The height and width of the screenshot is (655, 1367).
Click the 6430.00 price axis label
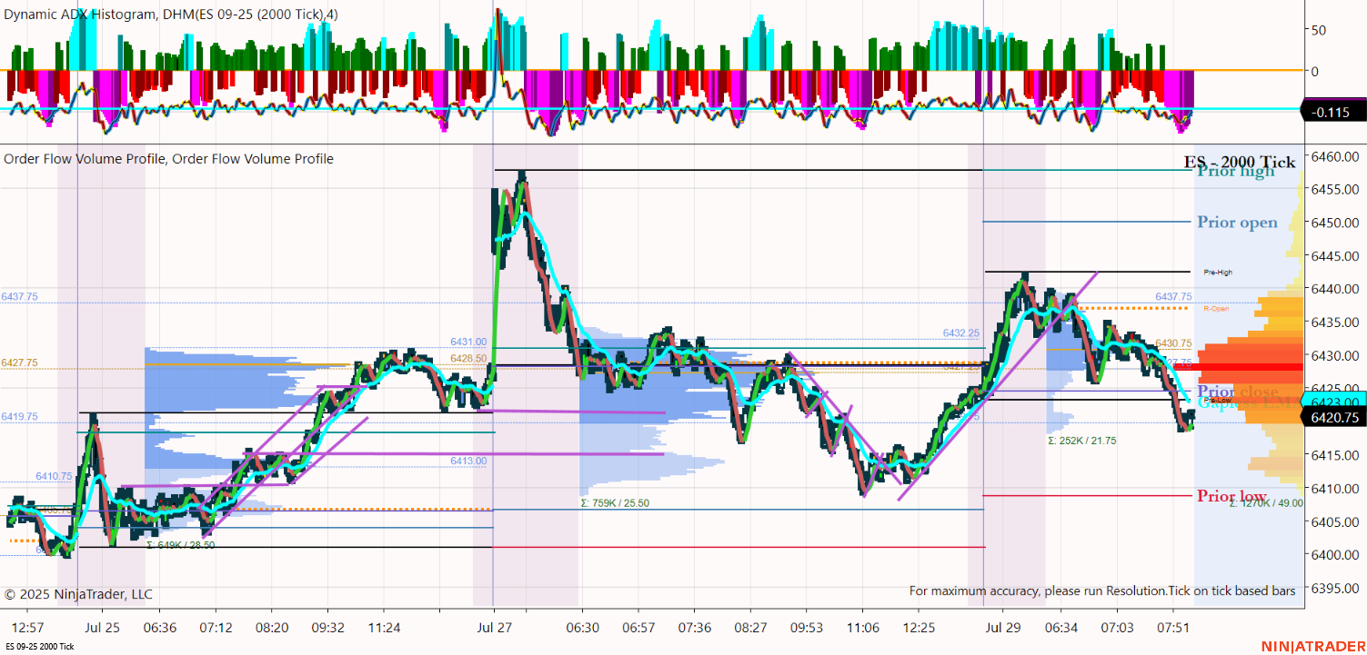[x=1335, y=355]
